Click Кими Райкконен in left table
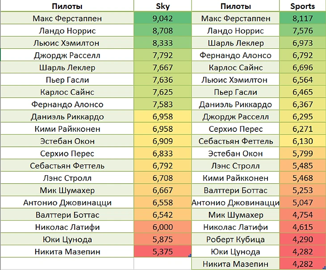 point(67,129)
